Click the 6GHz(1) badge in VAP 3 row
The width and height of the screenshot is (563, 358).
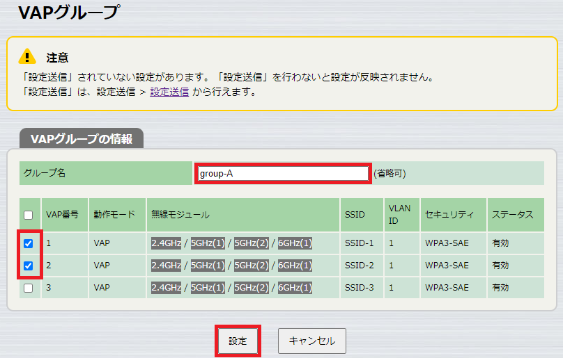click(295, 288)
